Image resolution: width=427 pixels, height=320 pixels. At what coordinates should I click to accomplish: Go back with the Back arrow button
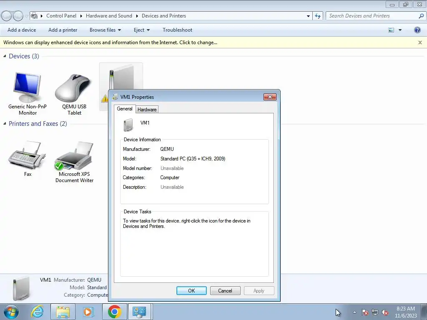(7, 16)
